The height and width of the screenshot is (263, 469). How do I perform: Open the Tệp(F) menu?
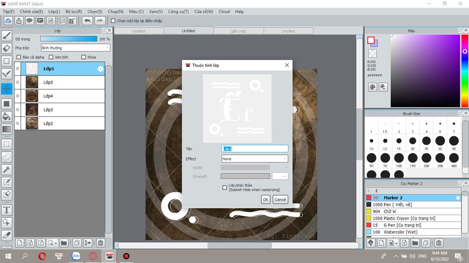pos(8,11)
